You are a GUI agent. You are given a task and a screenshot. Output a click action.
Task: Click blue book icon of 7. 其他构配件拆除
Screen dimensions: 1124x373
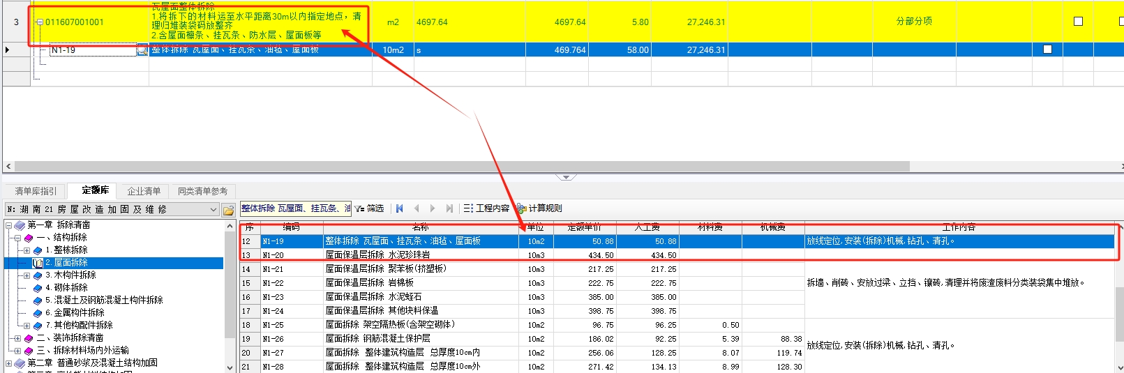pos(38,326)
